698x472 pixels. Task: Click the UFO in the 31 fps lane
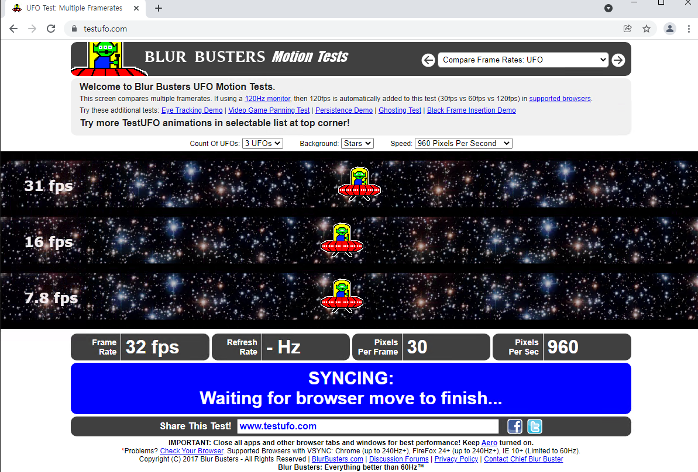[x=359, y=184]
